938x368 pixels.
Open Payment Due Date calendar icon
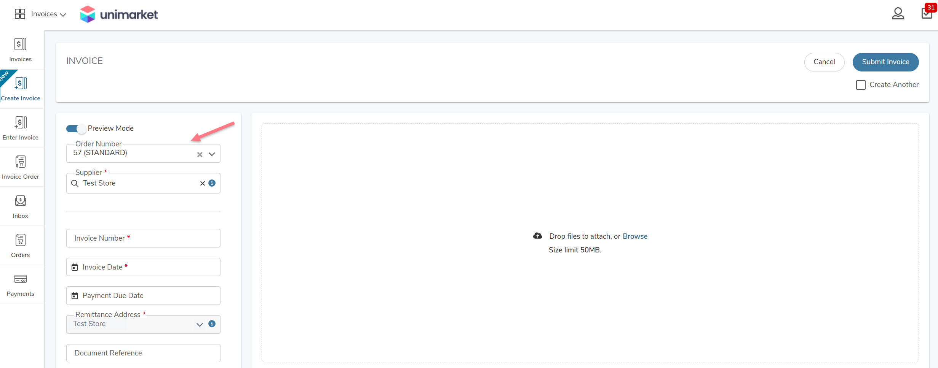click(x=75, y=296)
